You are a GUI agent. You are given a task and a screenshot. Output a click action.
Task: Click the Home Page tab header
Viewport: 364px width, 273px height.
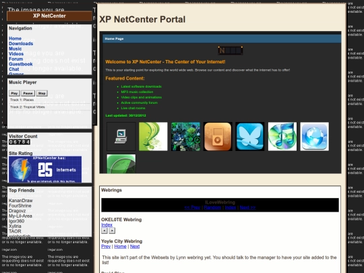[222, 39]
